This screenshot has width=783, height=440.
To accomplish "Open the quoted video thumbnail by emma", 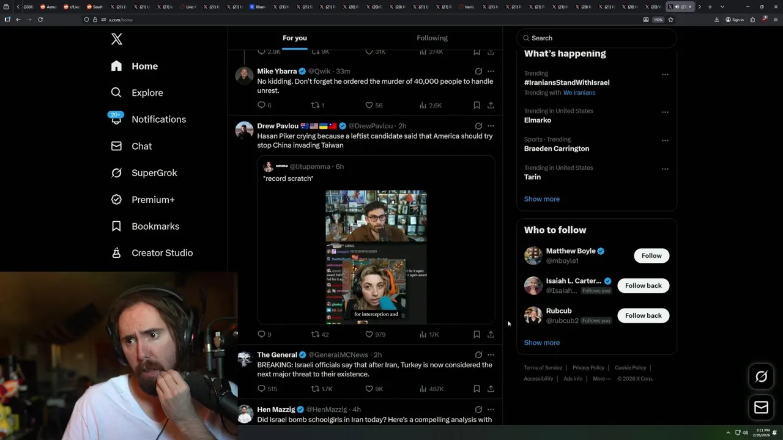I will click(x=376, y=257).
